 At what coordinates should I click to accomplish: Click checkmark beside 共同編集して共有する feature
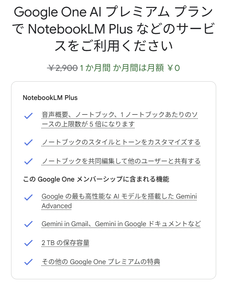coord(28,161)
